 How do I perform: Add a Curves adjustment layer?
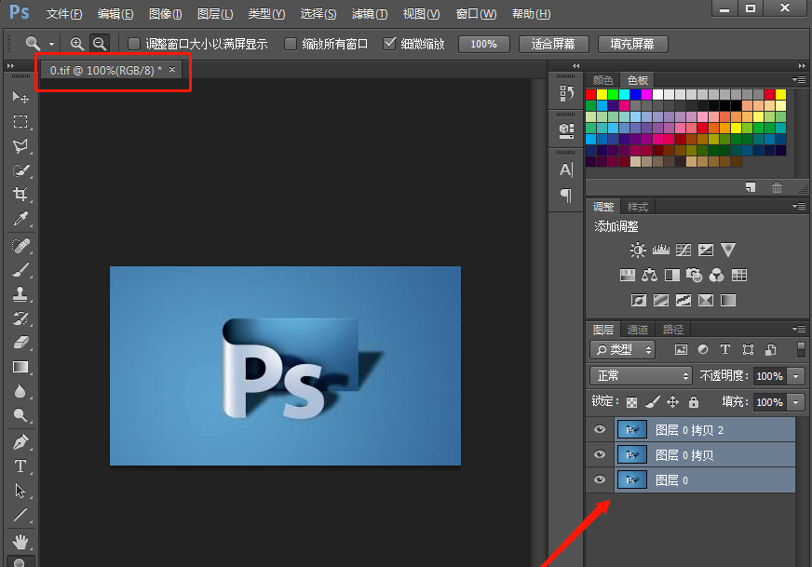tap(683, 250)
